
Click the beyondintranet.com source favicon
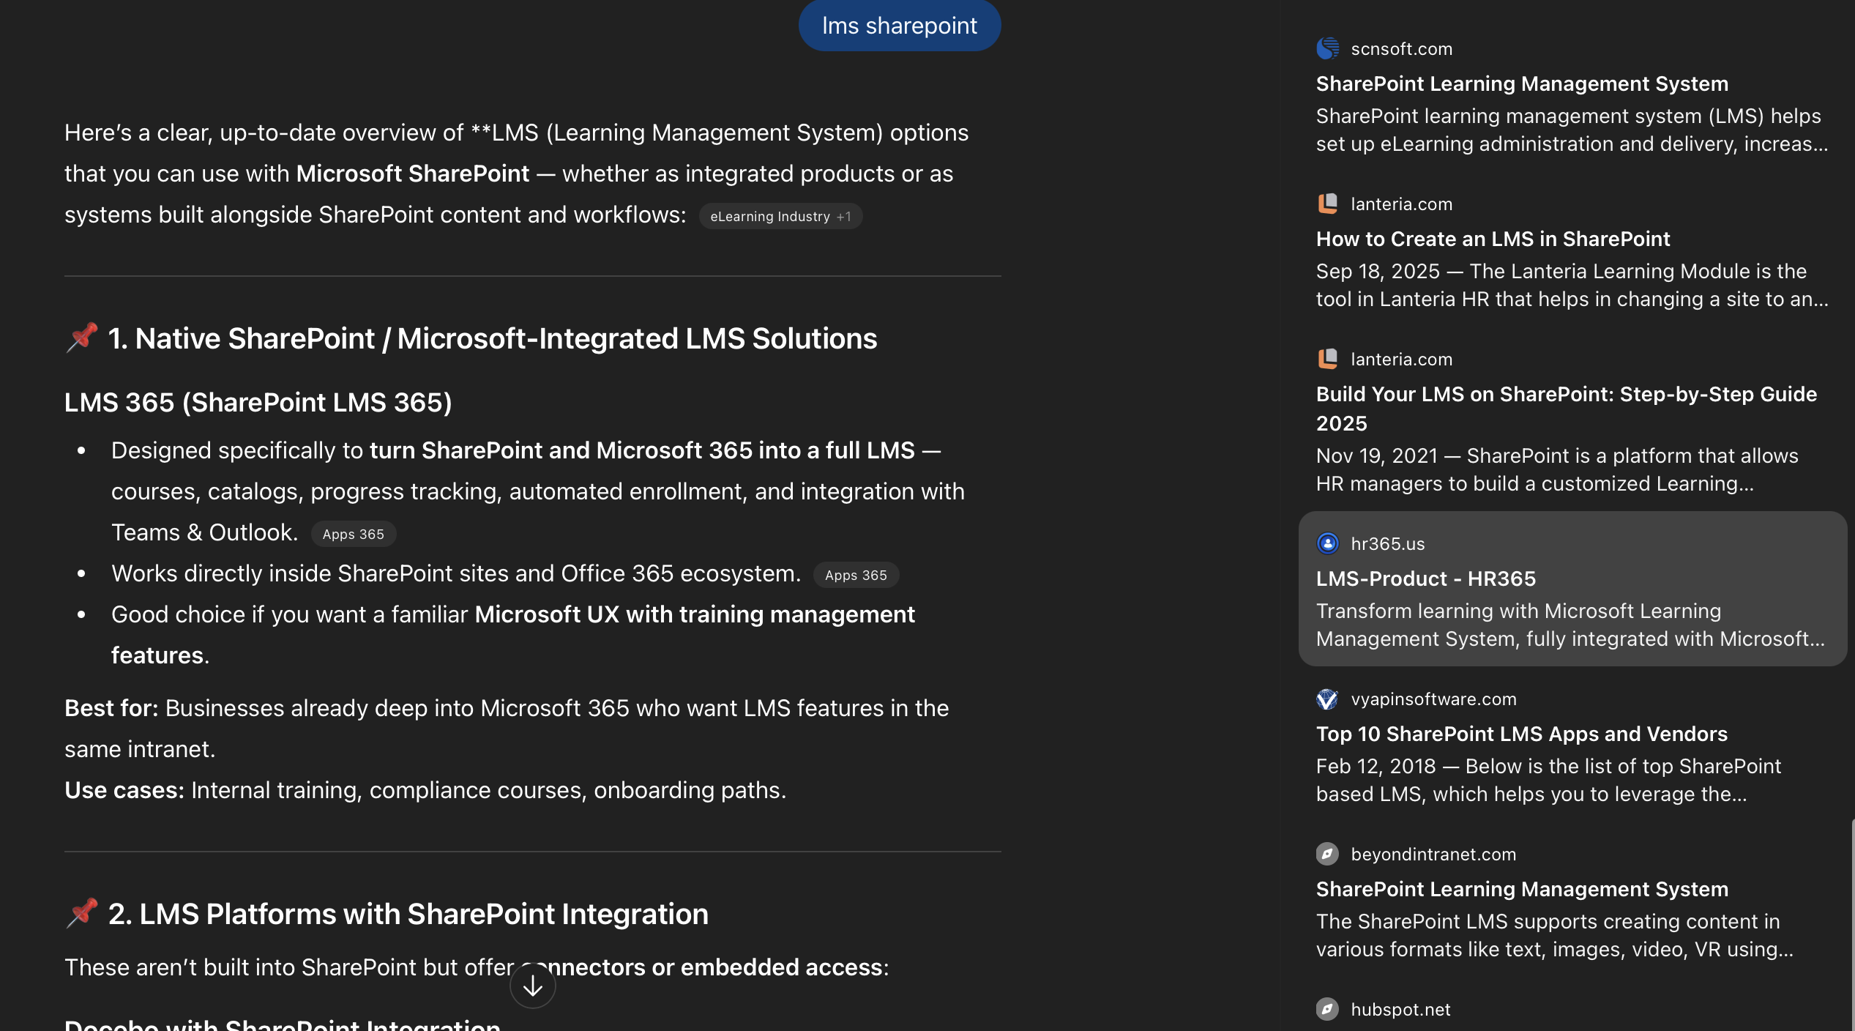[1327, 854]
